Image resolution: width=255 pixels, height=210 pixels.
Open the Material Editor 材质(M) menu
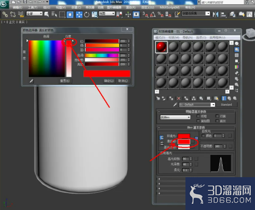pyautogui.click(x=174, y=37)
